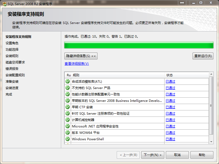The width and height of the screenshot is (219, 164).
Task: Click green check icon beside Windows PowerShell
Action: [68, 139]
